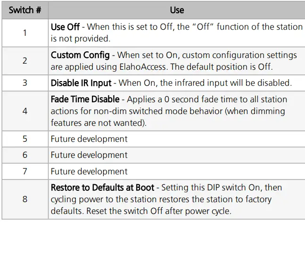
Task: Select the switch number 6 cell
Action: 25,155
